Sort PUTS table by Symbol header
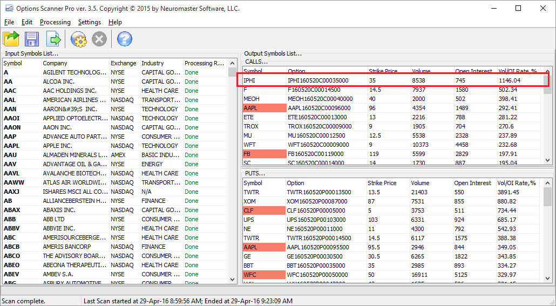The height and width of the screenshot is (306, 556). click(x=264, y=183)
